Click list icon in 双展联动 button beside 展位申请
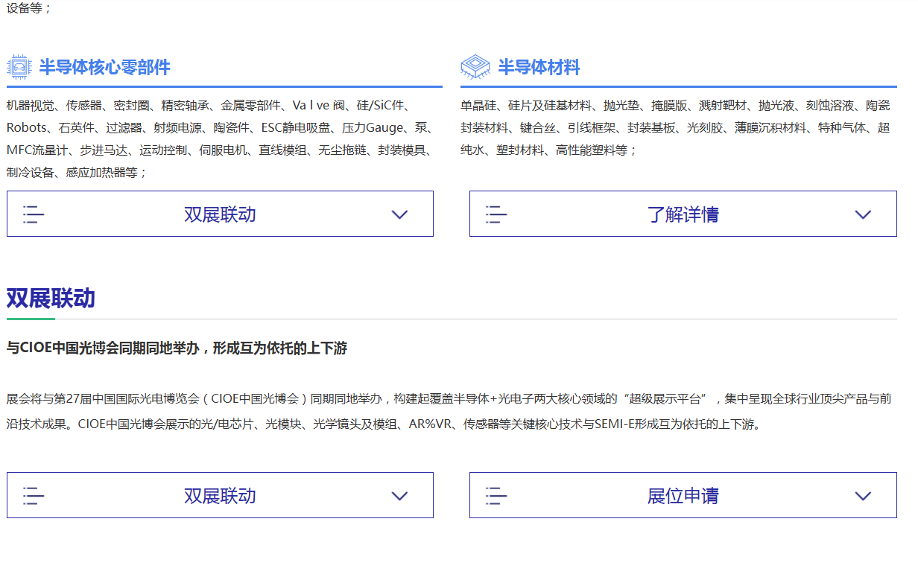Image resolution: width=918 pixels, height=580 pixels. click(x=34, y=496)
